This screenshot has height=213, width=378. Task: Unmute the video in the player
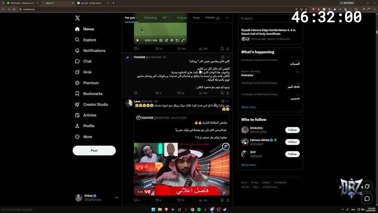point(167,40)
